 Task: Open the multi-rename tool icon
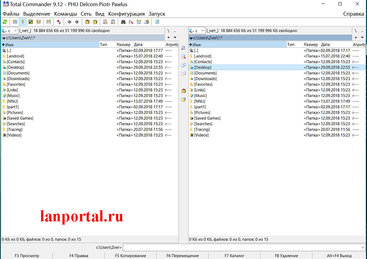(131, 22)
